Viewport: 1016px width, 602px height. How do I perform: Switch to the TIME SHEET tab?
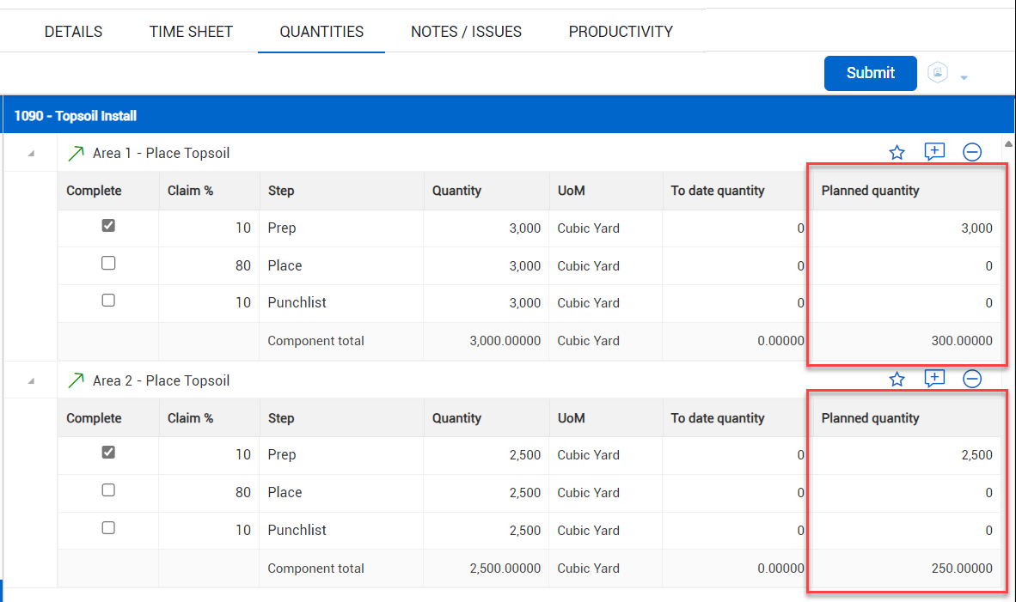191,32
